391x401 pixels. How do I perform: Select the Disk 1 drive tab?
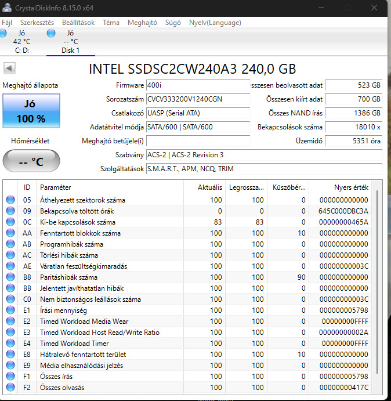tap(70, 42)
